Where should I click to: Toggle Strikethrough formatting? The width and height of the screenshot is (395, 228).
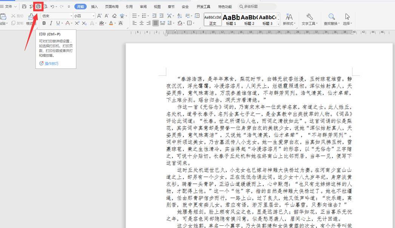68,23
